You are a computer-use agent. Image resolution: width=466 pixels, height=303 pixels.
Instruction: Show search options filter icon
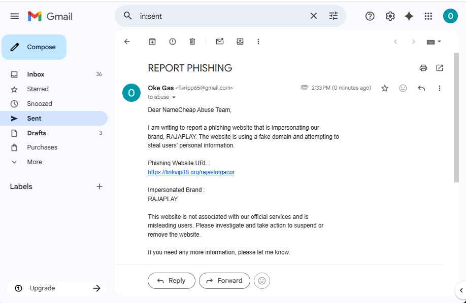[x=334, y=16]
